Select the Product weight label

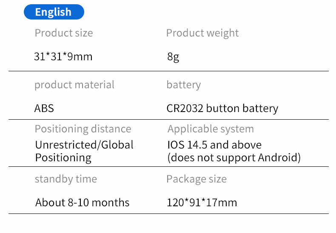[202, 33]
